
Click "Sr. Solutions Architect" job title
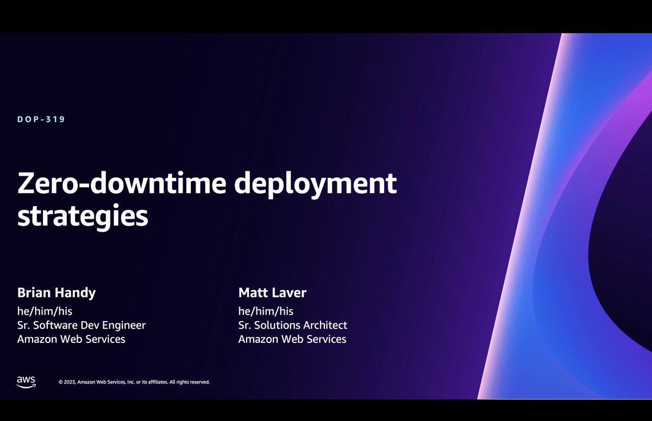click(293, 326)
